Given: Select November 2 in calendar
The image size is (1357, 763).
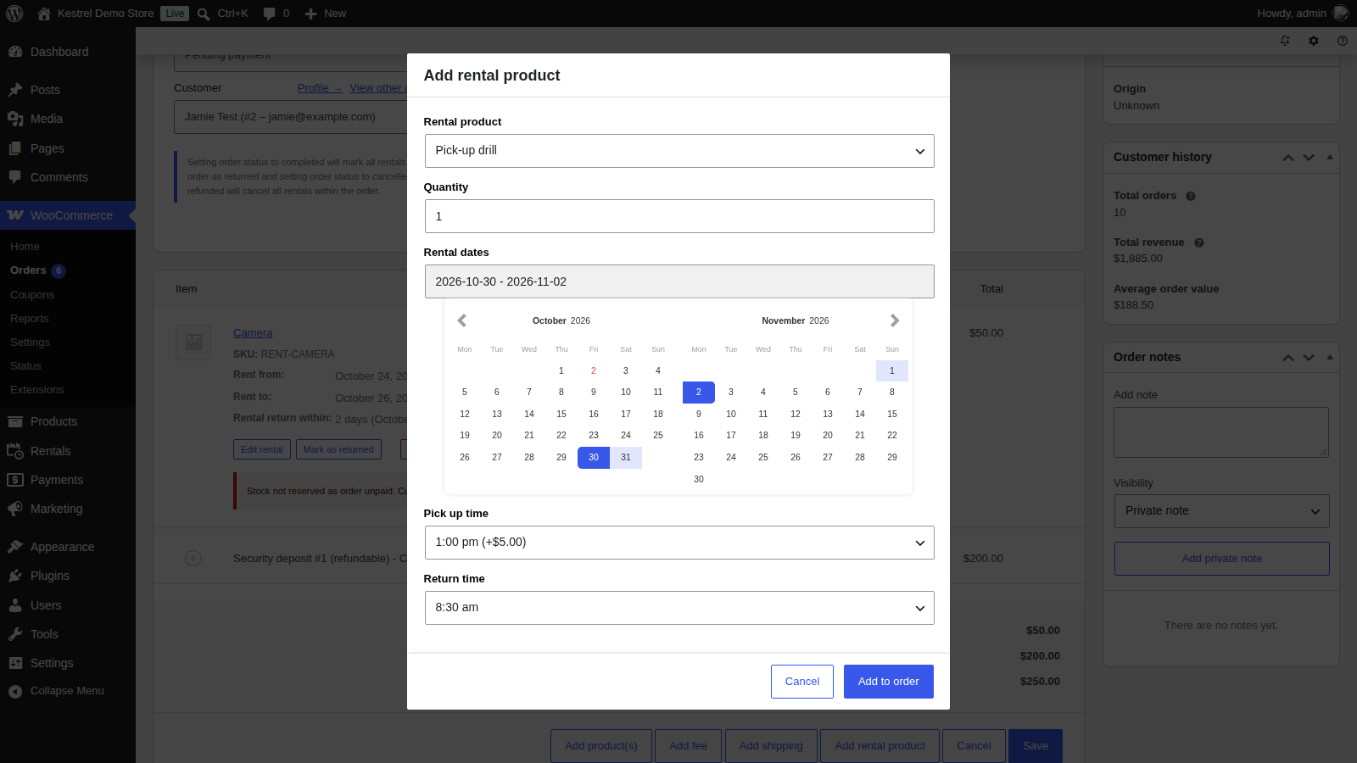Looking at the screenshot, I should pyautogui.click(x=699, y=393).
